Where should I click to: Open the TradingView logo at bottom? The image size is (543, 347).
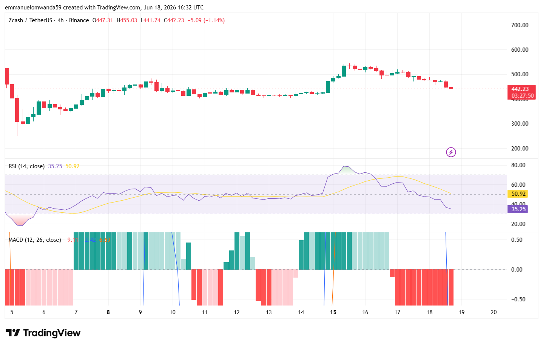tap(43, 333)
